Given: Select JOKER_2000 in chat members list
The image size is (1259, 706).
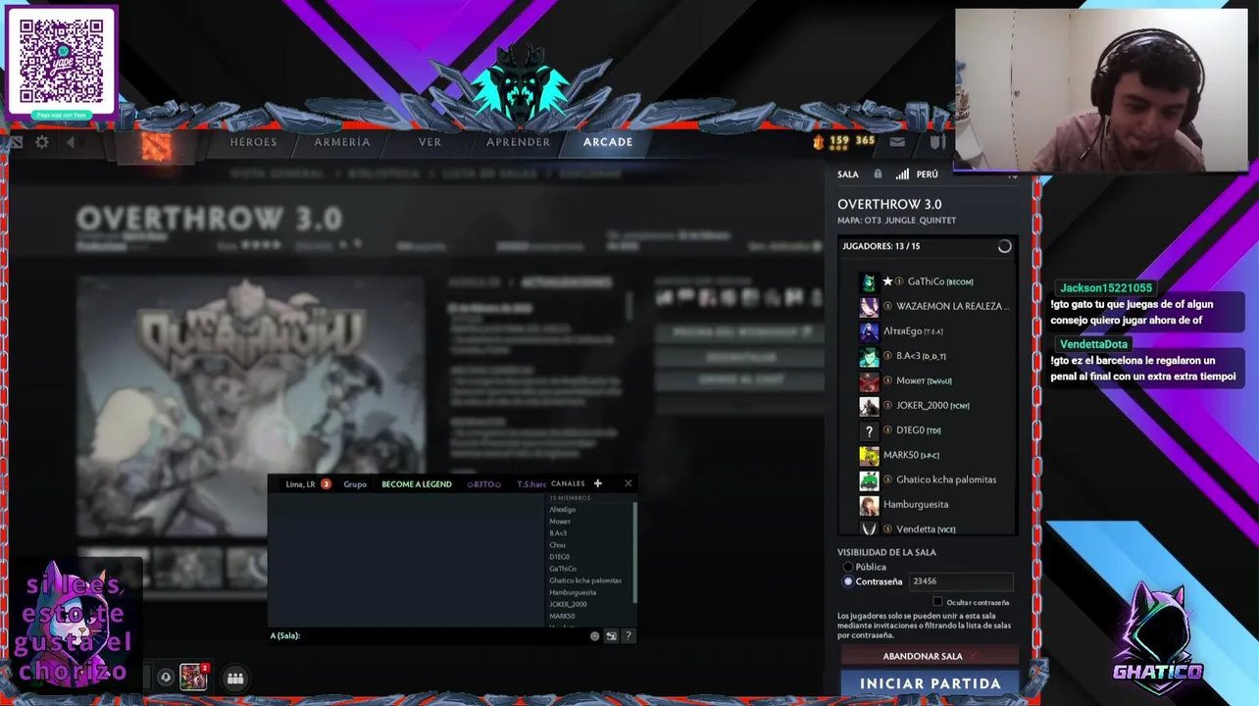Looking at the screenshot, I should (x=568, y=604).
